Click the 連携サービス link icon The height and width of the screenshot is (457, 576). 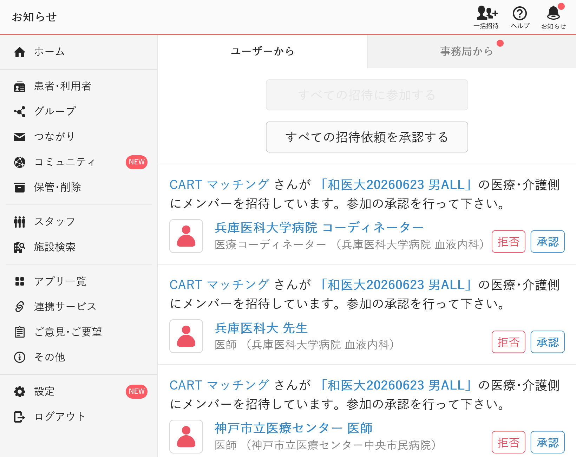pyautogui.click(x=20, y=307)
